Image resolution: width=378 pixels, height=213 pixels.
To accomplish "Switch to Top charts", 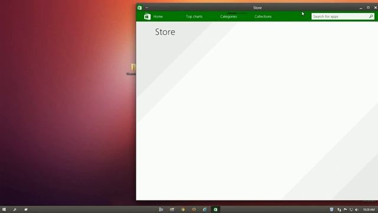I will (x=194, y=17).
